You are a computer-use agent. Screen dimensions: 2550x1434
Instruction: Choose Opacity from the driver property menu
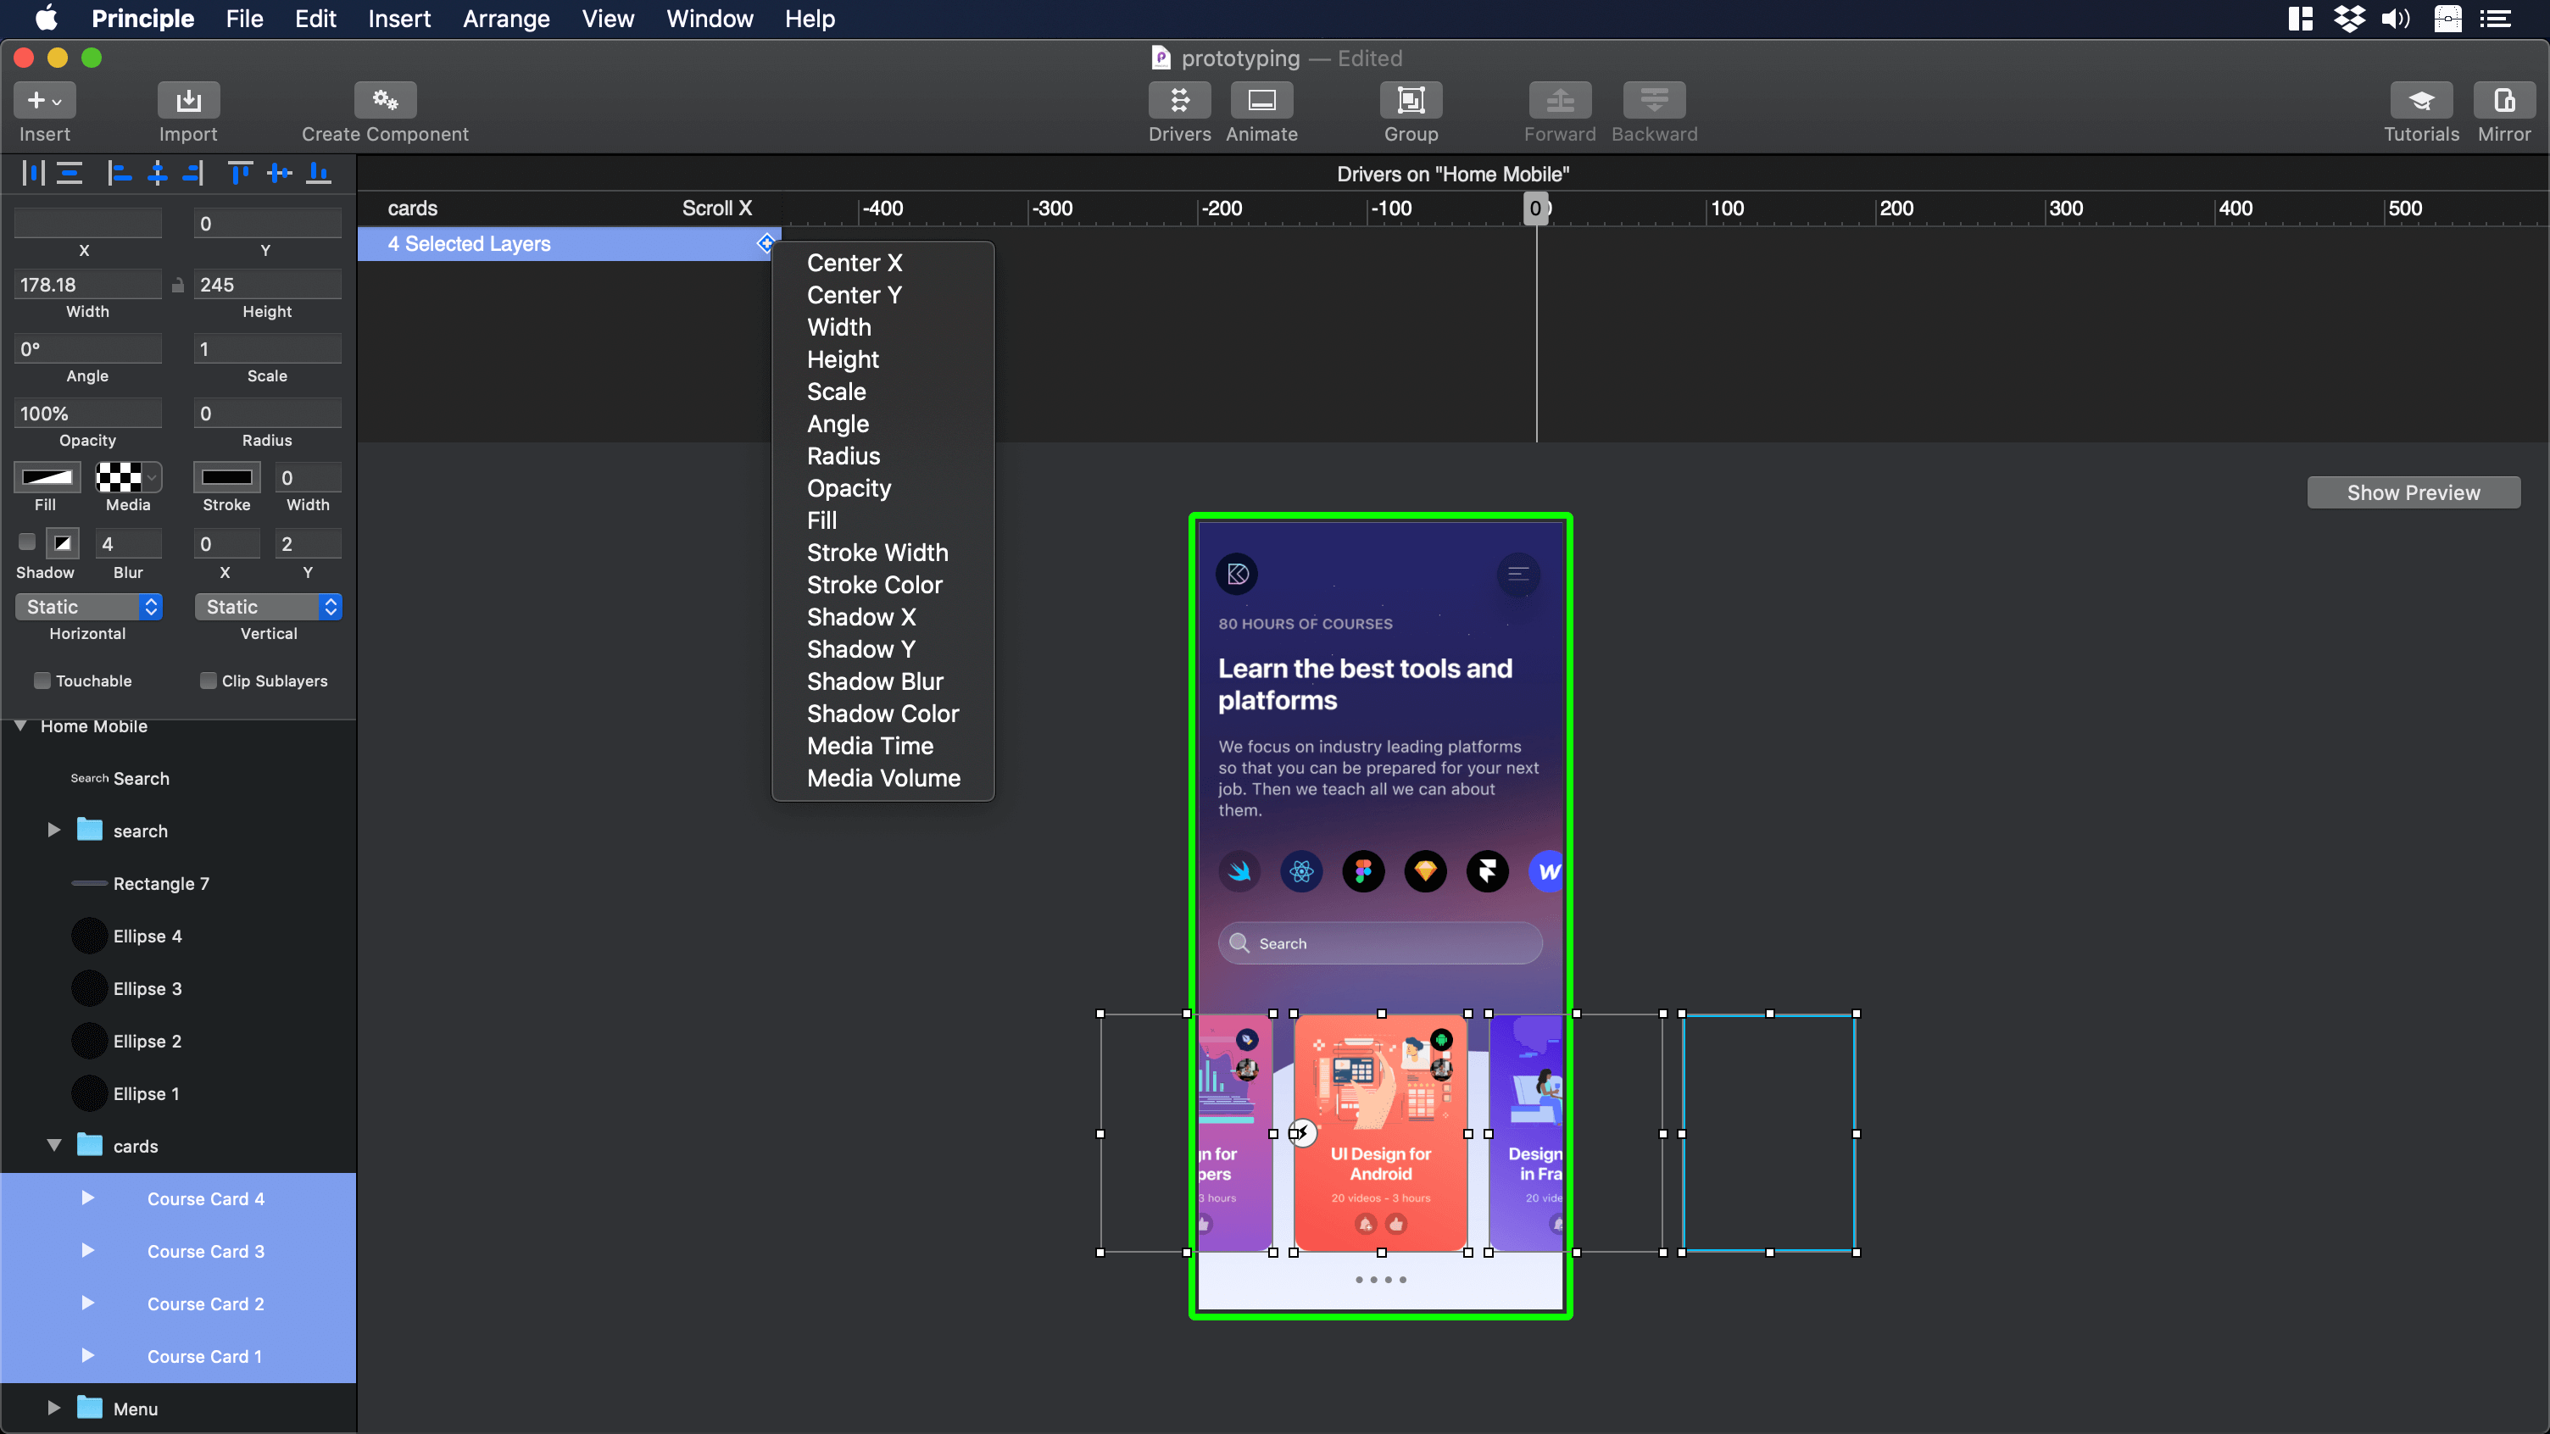click(x=849, y=488)
